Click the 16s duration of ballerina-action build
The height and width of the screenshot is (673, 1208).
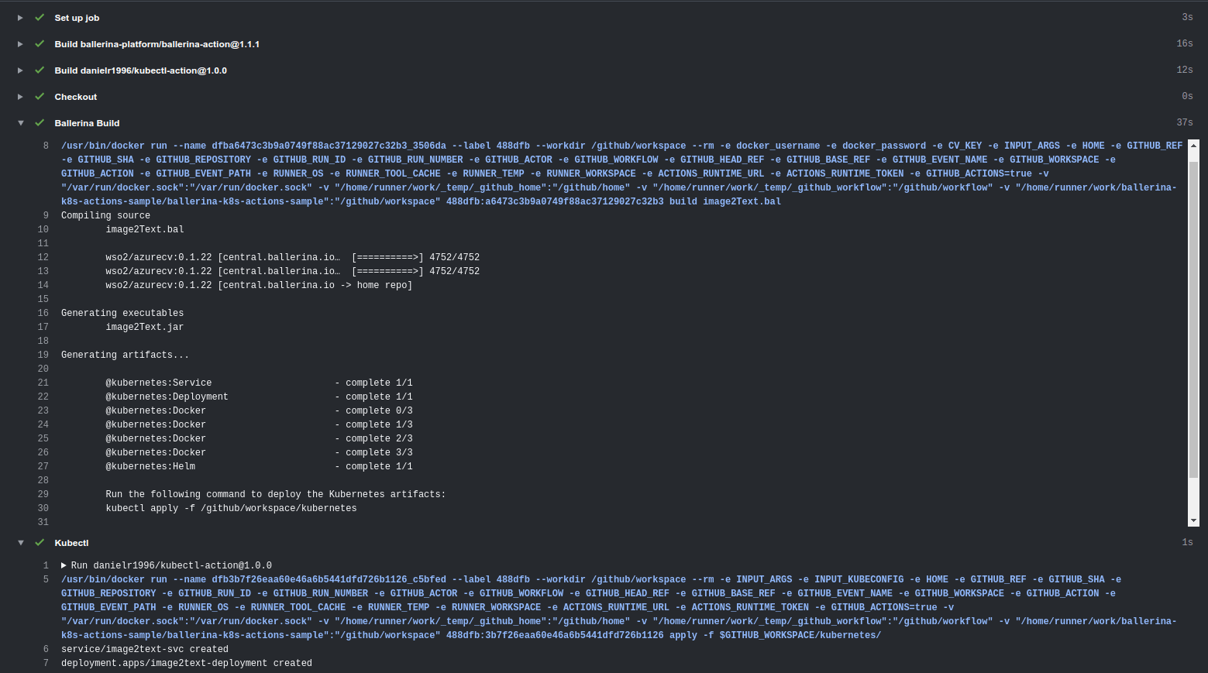pyautogui.click(x=1185, y=43)
